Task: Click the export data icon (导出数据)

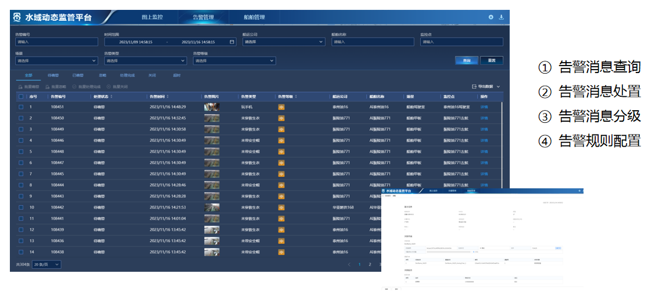Action: [474, 86]
